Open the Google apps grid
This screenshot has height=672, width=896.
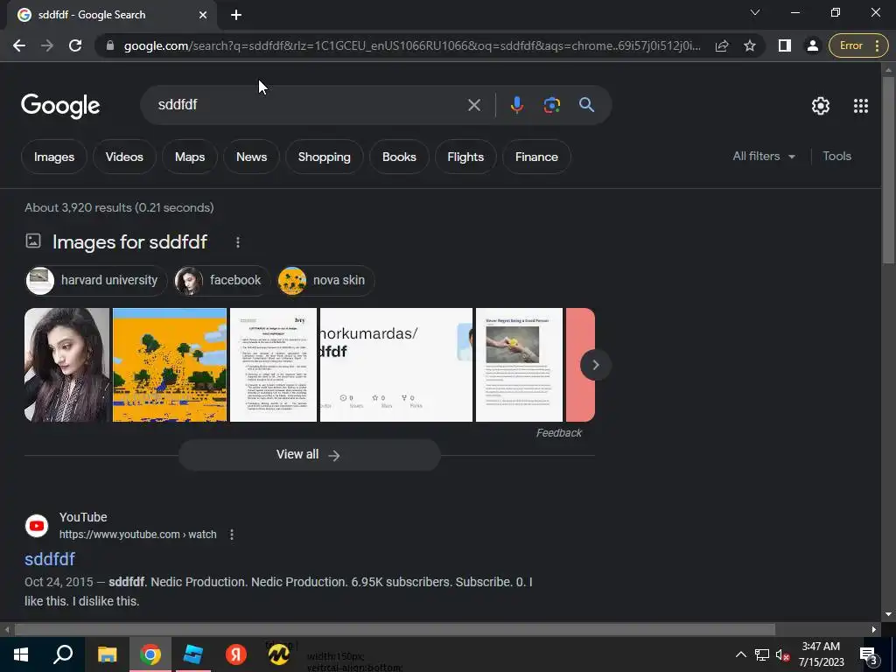pos(861,106)
